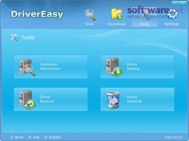Start the Driver Restore tool
This screenshot has width=189, height=141.
[51, 99]
